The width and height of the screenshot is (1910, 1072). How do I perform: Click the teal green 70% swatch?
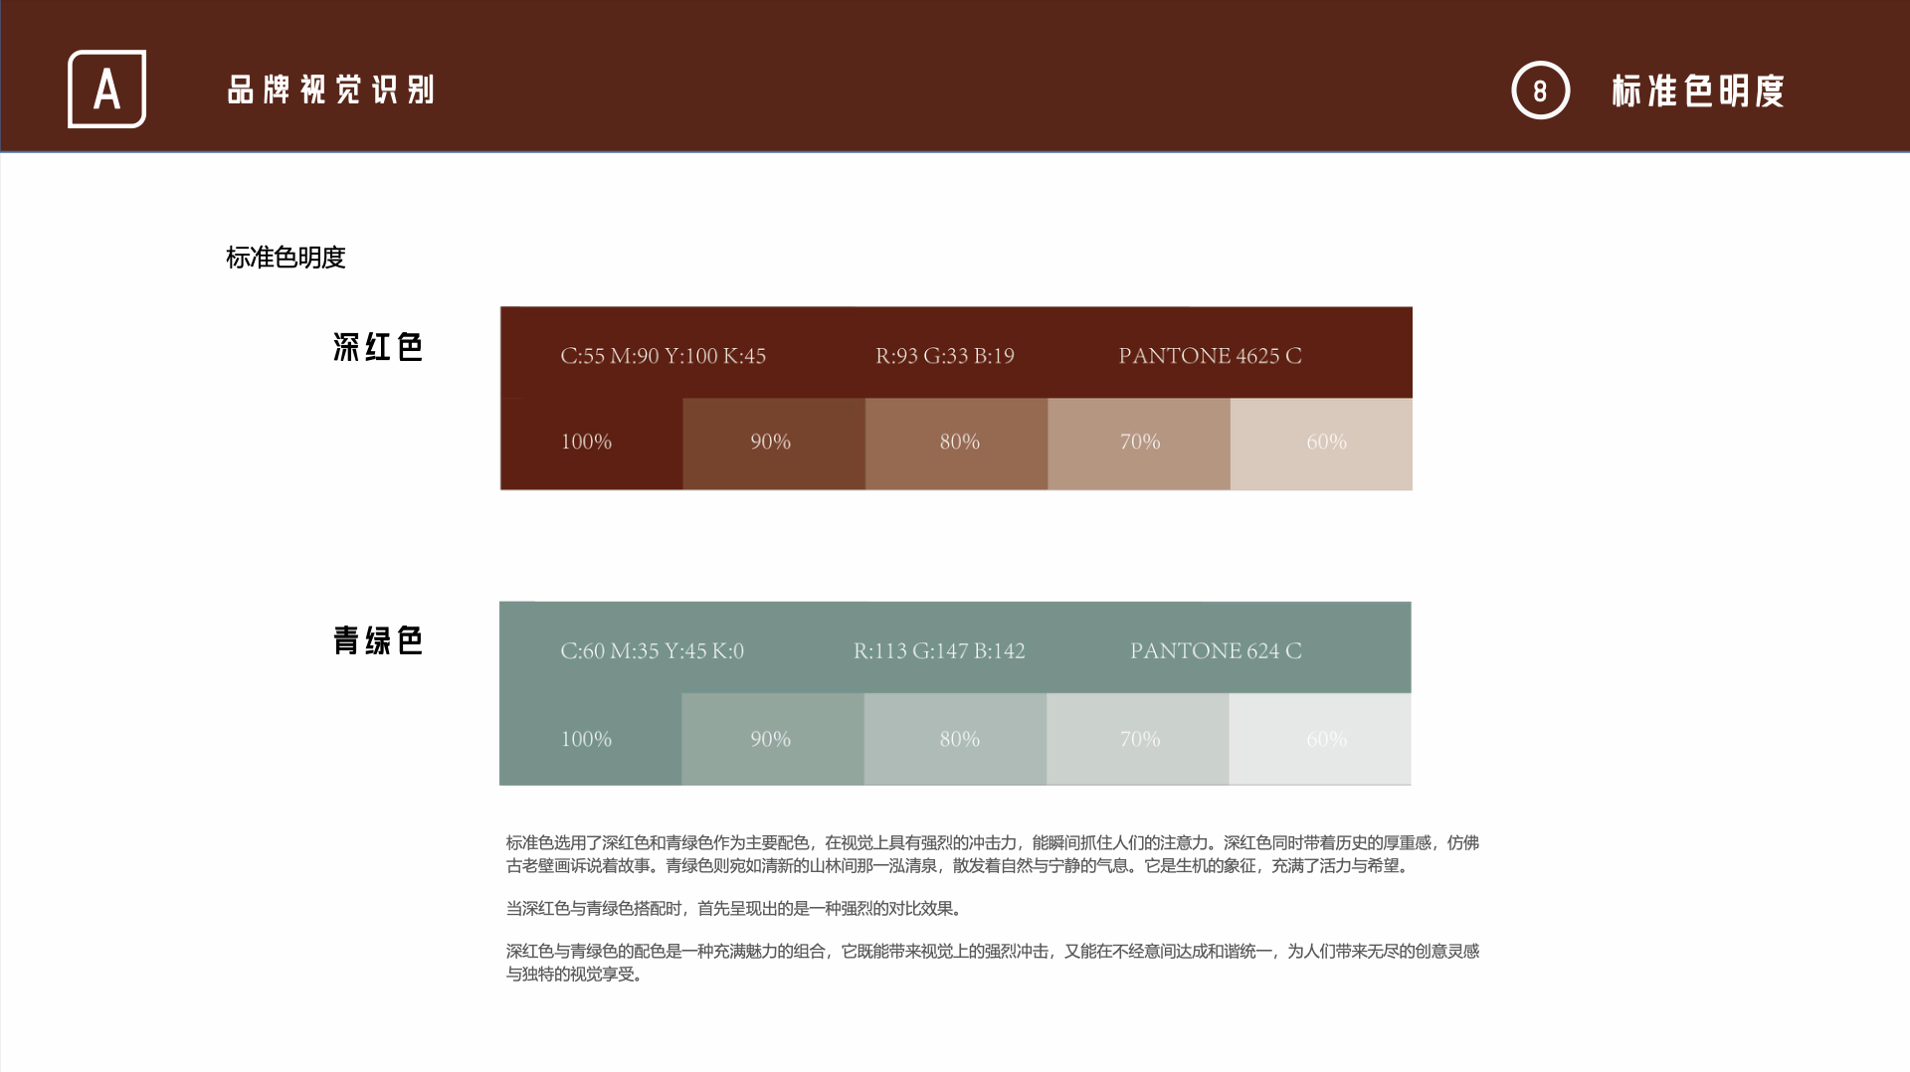(x=1137, y=739)
